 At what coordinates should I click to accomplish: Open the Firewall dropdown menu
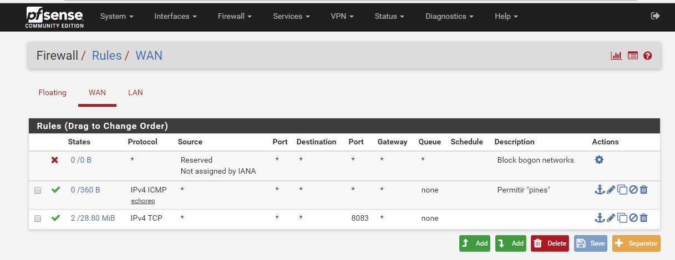point(235,16)
